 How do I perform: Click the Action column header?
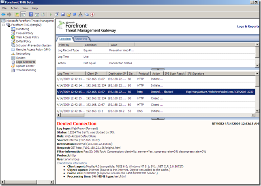coord(157,74)
